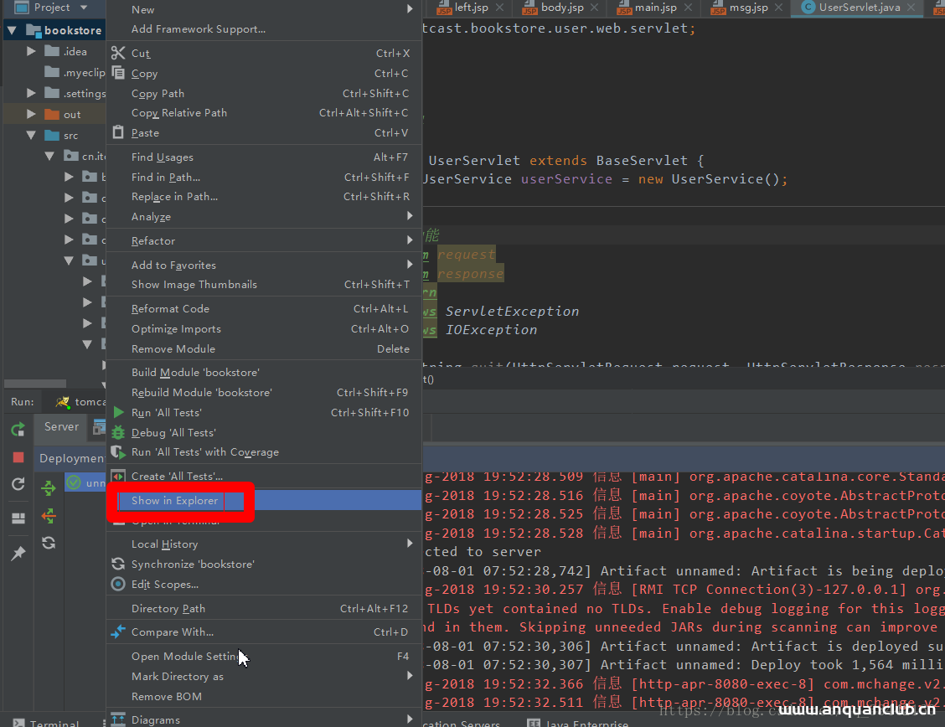Click the project tree horizontal scrollbar

click(35, 383)
